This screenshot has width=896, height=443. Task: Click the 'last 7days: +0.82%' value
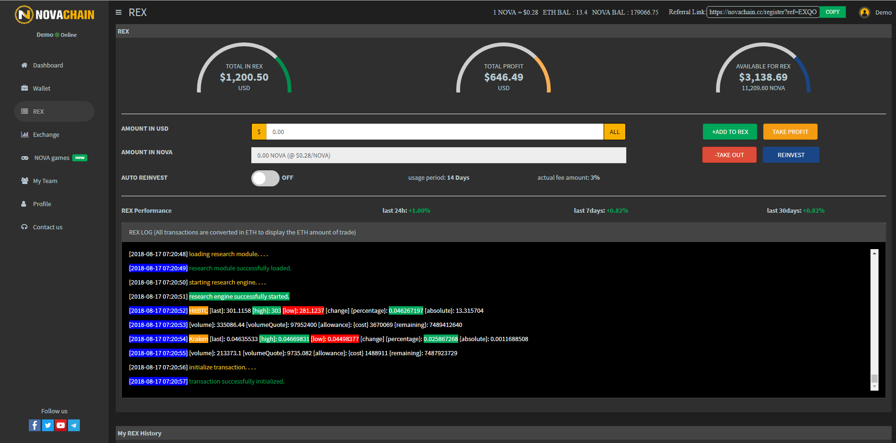pos(601,210)
